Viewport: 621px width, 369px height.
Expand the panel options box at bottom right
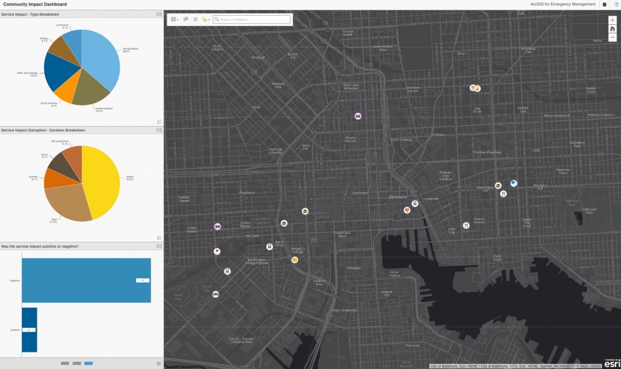click(x=159, y=364)
